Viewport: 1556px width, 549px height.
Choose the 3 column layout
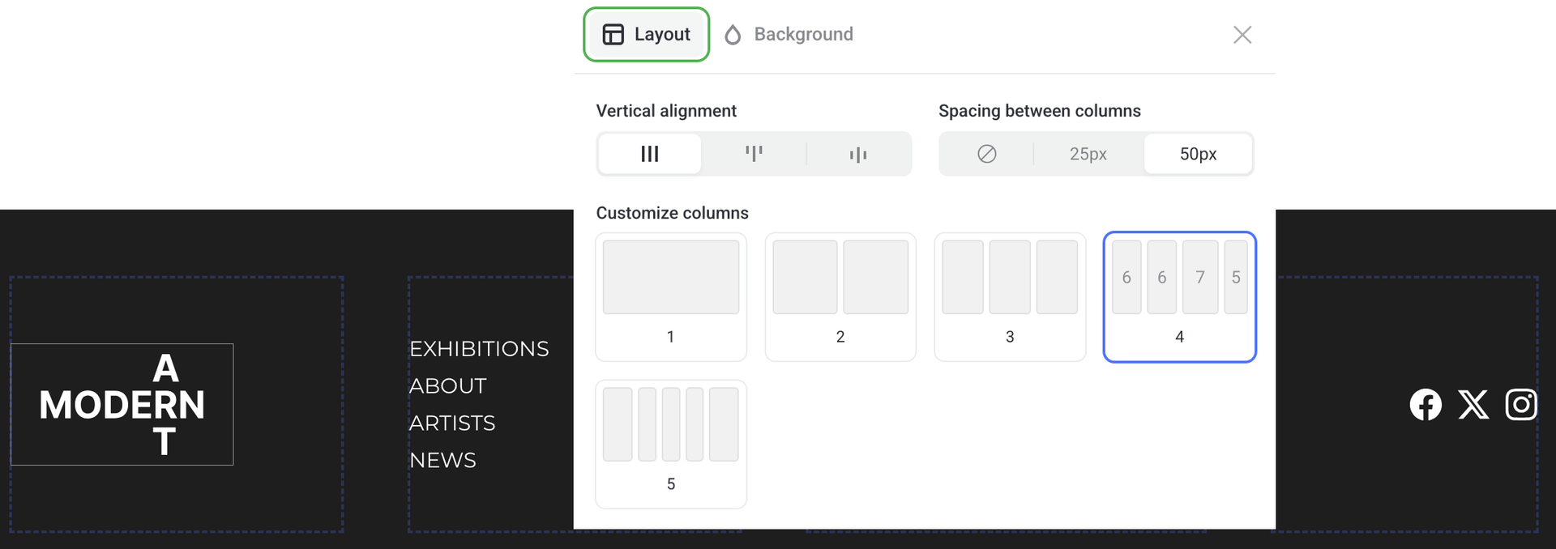[1010, 296]
